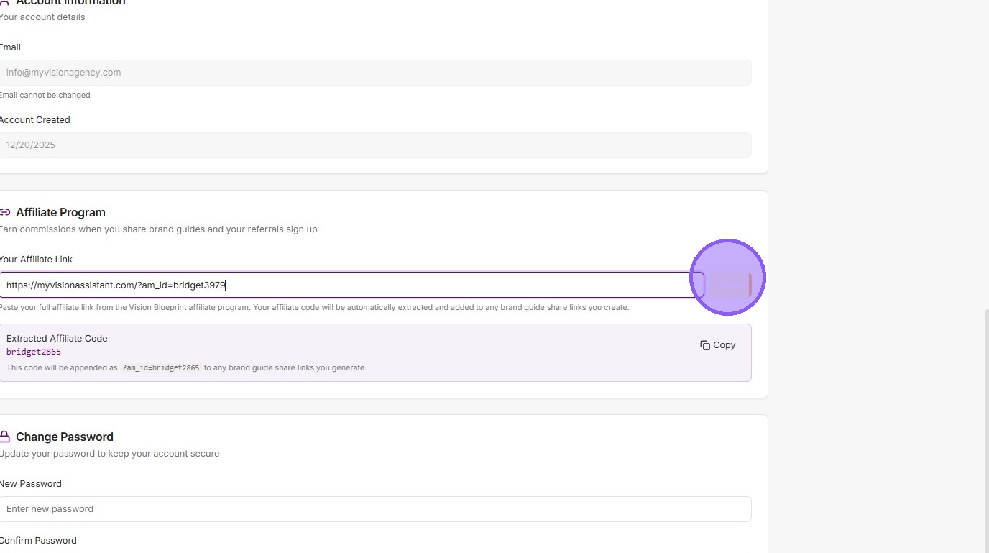Click the Email cannot be changed note
The image size is (989, 553).
tap(45, 95)
